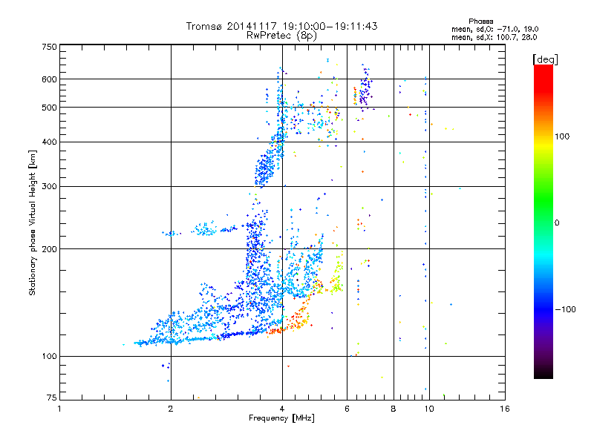Image resolution: width=594 pixels, height=445 pixels.
Task: Click the y-axis tick label '200'
Action: (49, 249)
